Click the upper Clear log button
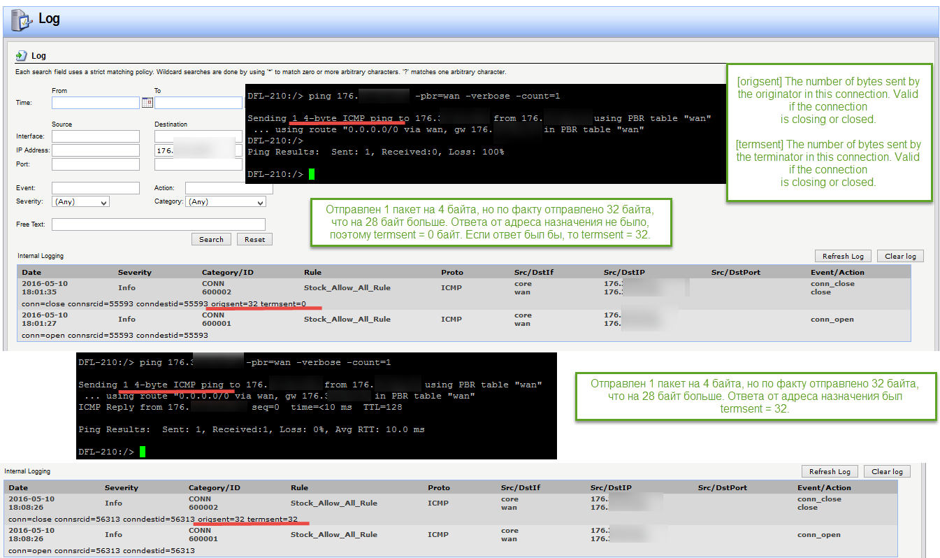Screen dimensions: 940x558 pos(900,256)
